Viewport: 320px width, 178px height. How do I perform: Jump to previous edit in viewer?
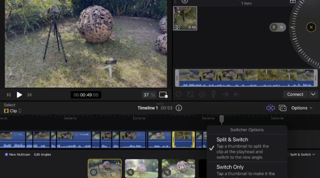[x=9, y=95]
